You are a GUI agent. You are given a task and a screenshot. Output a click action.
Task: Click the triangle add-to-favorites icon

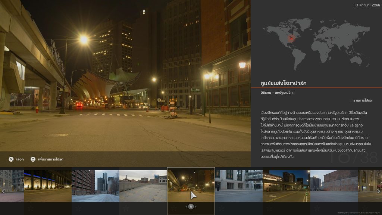[x=33, y=159]
